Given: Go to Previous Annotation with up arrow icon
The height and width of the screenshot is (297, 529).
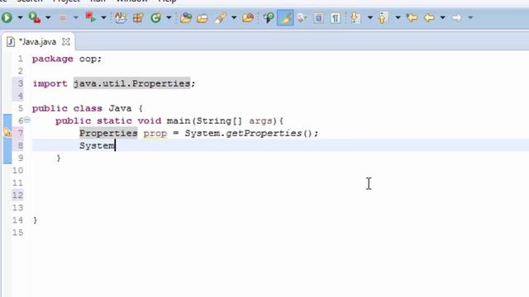Looking at the screenshot, I should 383,17.
